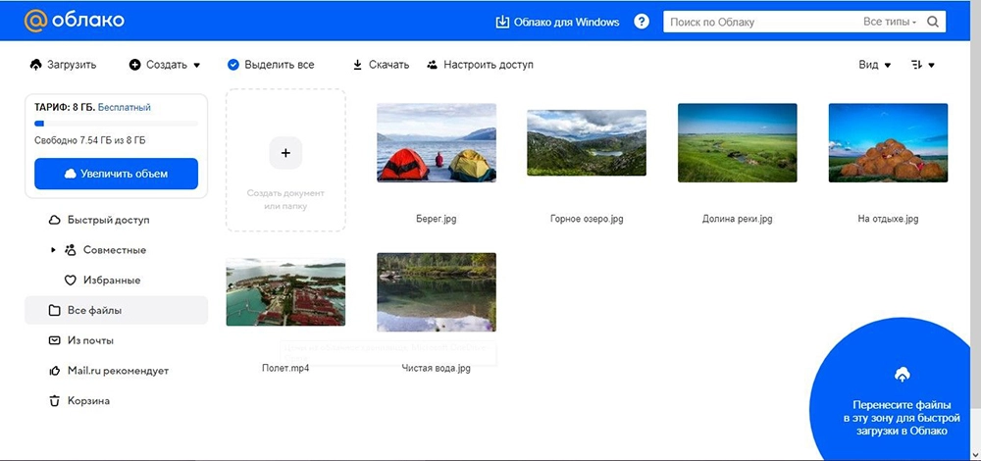Open the sort dropdown arrow
Viewport: 981px width, 461px height.
932,65
